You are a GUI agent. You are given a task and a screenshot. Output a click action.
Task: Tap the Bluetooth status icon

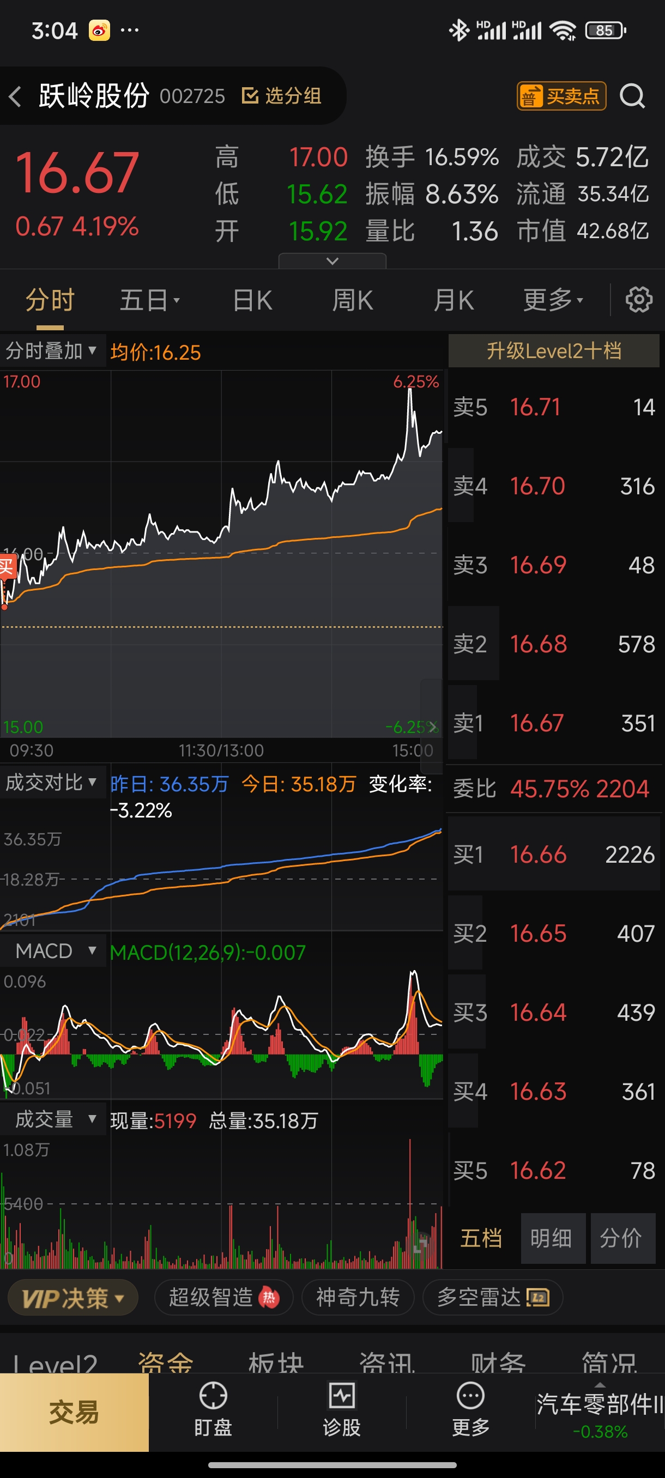click(458, 30)
